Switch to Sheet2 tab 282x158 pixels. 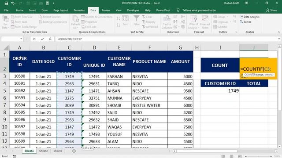(44, 151)
